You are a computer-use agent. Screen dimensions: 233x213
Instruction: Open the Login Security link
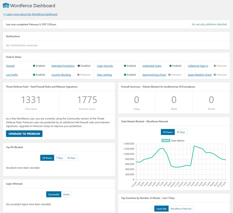point(105,66)
